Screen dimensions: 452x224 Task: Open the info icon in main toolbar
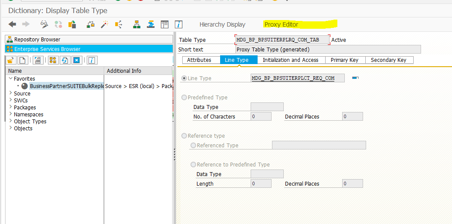point(179,24)
